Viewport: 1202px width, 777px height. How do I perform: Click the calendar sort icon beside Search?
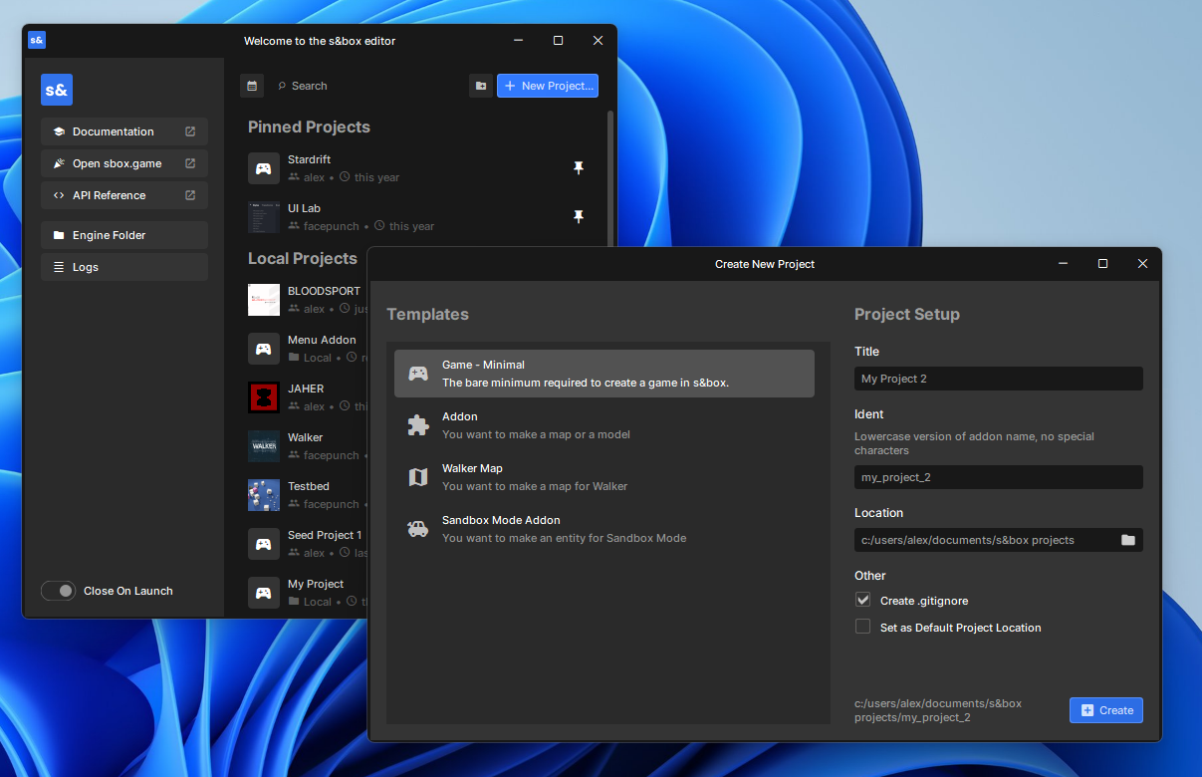pos(252,86)
